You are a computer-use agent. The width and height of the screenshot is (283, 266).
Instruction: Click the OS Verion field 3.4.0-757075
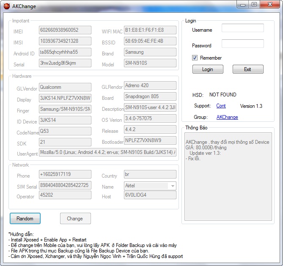150,118
